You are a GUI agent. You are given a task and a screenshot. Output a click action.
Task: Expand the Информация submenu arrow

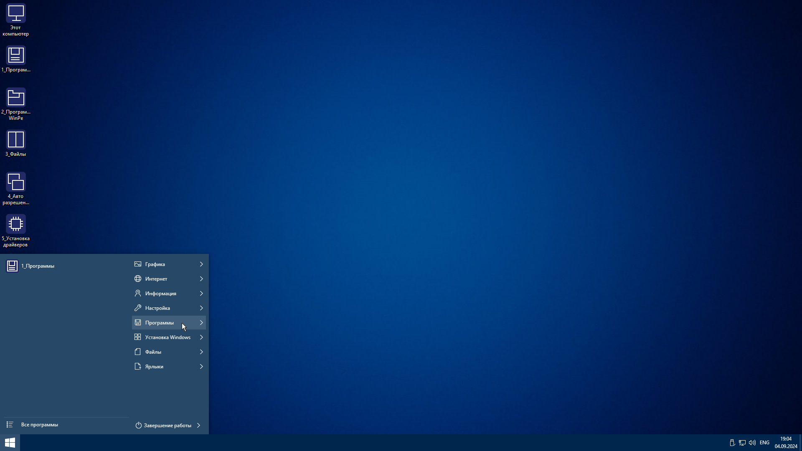pyautogui.click(x=201, y=294)
